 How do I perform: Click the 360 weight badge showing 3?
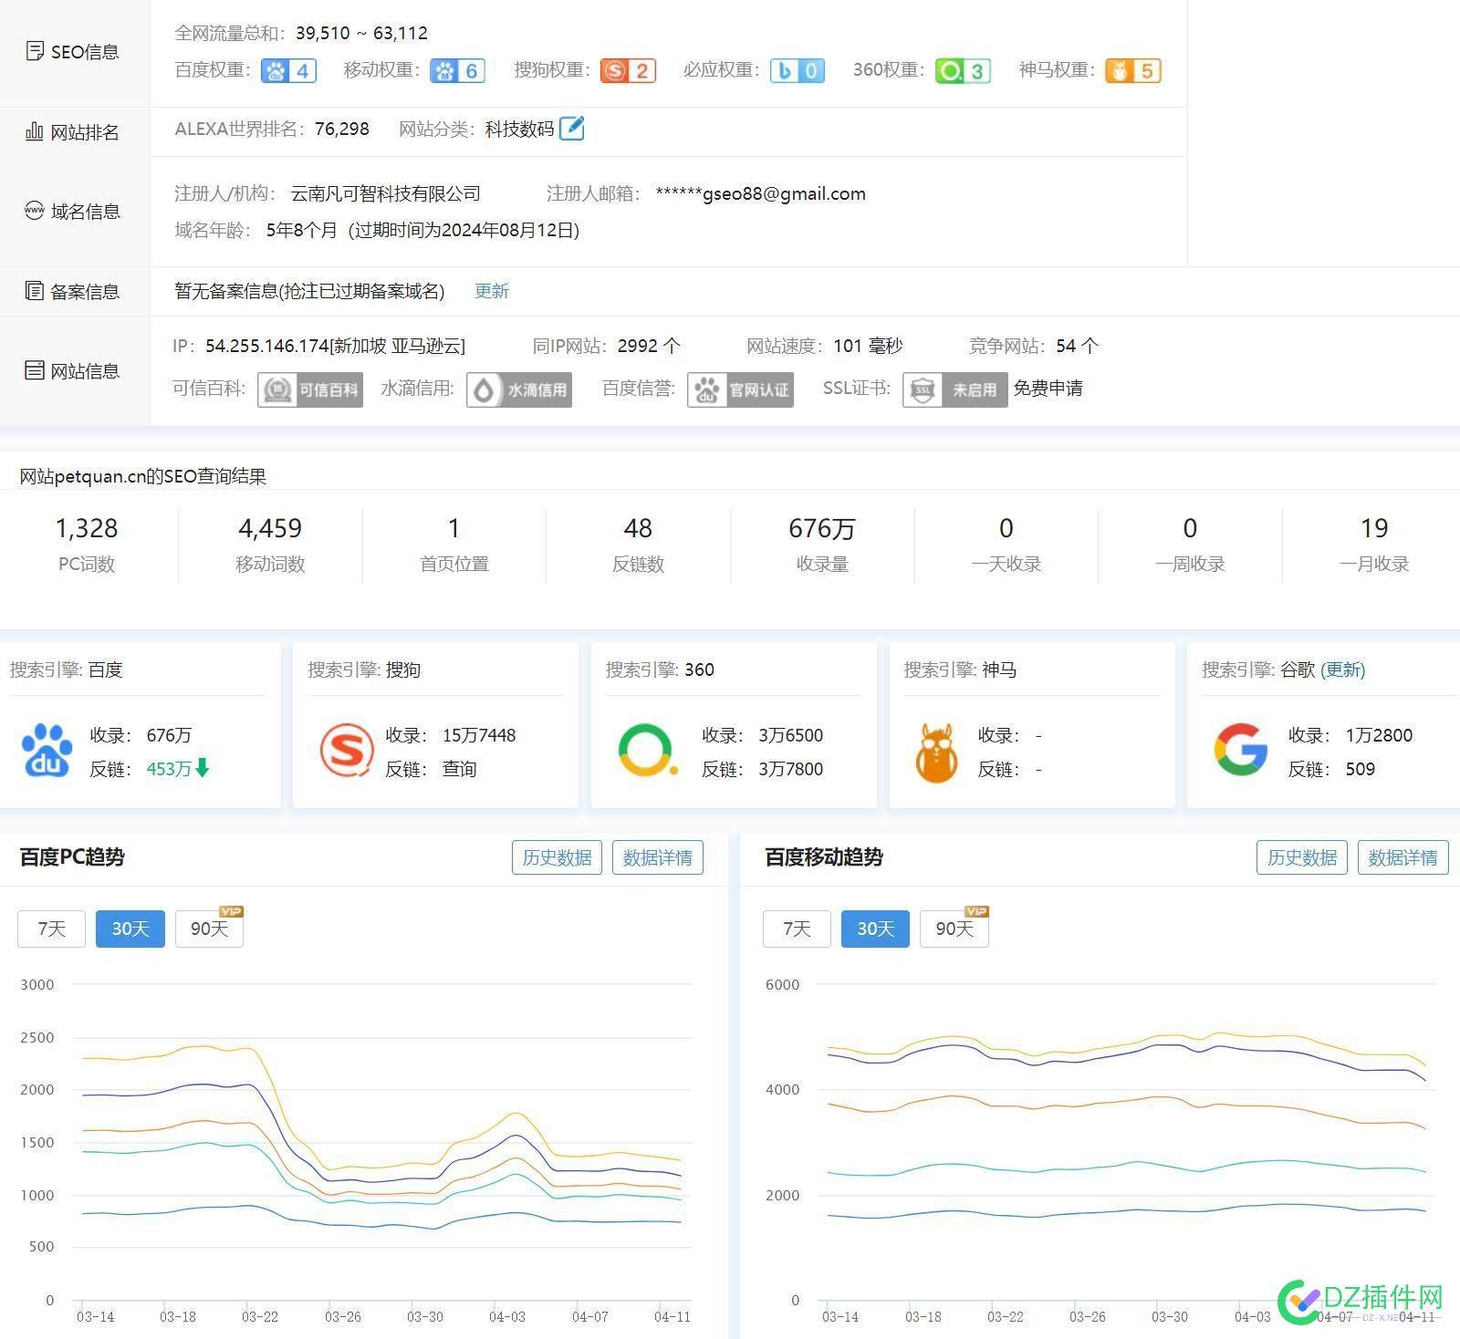(x=964, y=71)
